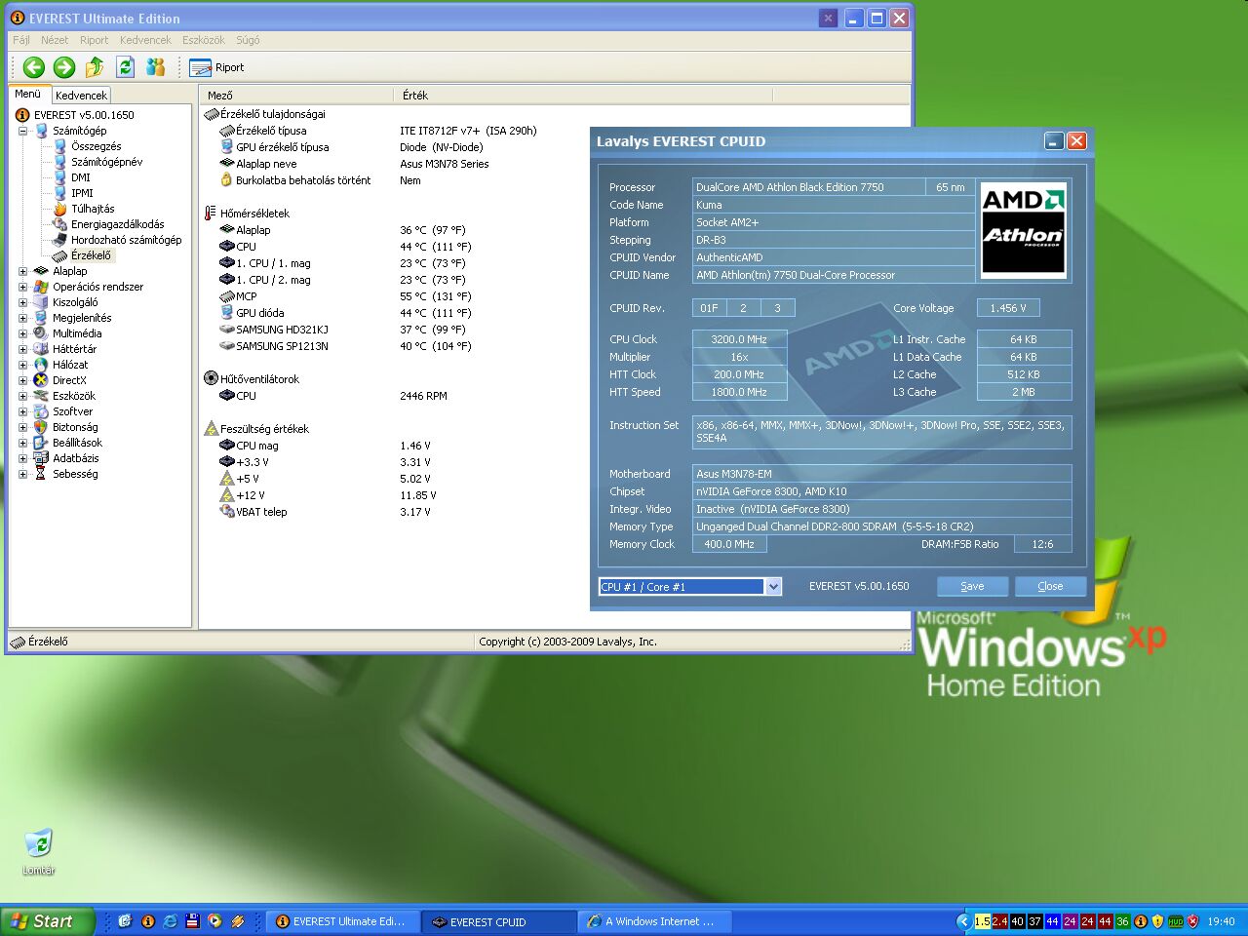This screenshot has height=936, width=1248.
Task: Expand the Operációs rendszer node
Action: (22, 287)
